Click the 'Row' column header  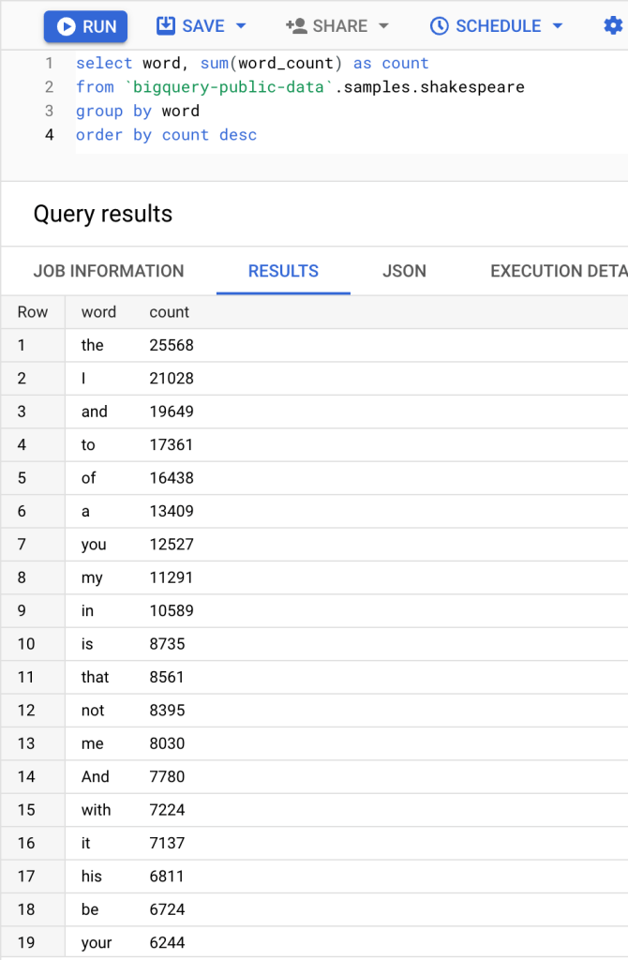(x=33, y=312)
